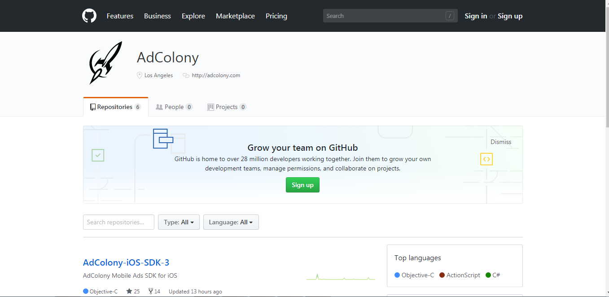The width and height of the screenshot is (609, 297).
Task: Click the location pin icon near Los Angeles
Action: pos(139,75)
